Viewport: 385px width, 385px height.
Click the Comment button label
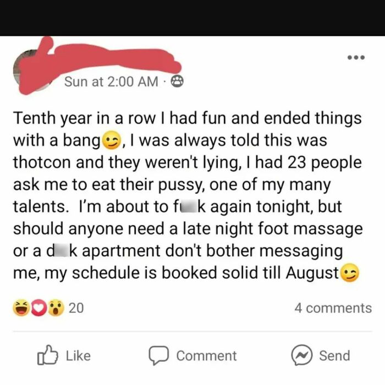tap(206, 355)
